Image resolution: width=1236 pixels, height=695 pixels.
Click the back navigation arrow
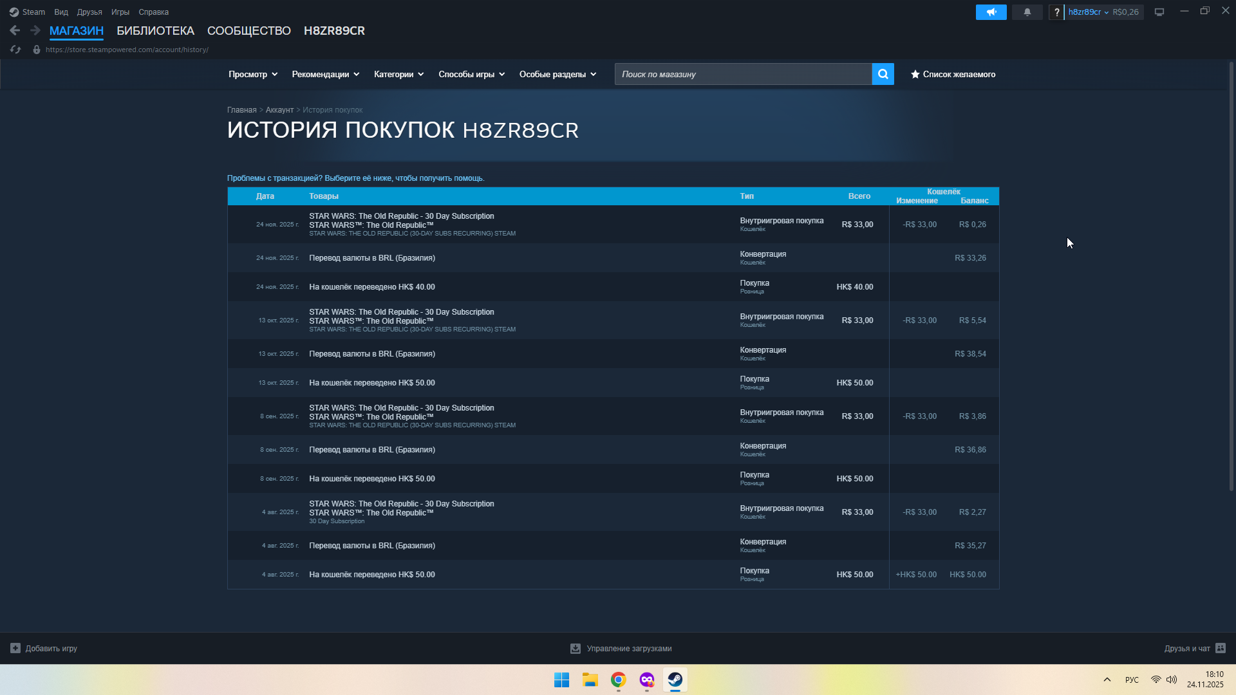pyautogui.click(x=15, y=30)
